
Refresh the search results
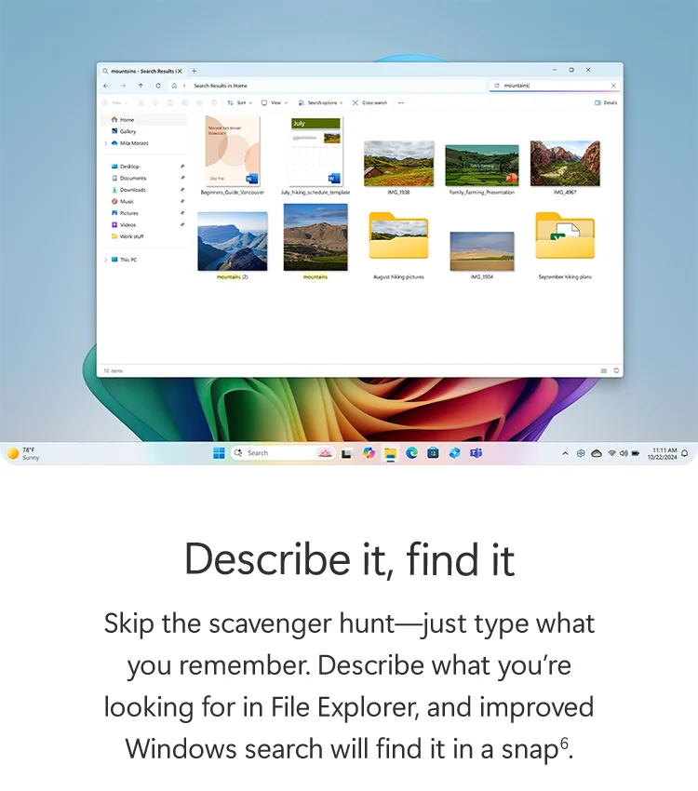(158, 86)
